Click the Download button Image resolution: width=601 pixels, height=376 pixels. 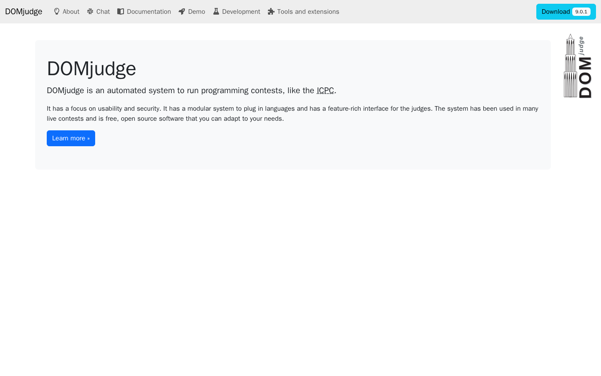566,12
